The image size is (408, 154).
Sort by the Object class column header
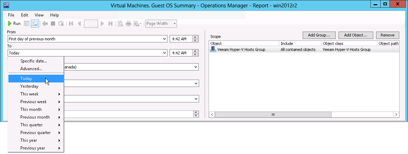pos(349,43)
